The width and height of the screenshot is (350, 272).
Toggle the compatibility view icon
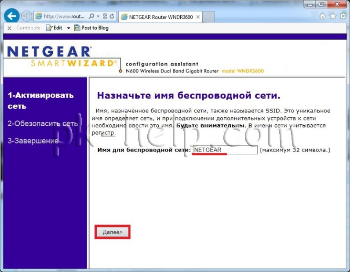point(106,16)
